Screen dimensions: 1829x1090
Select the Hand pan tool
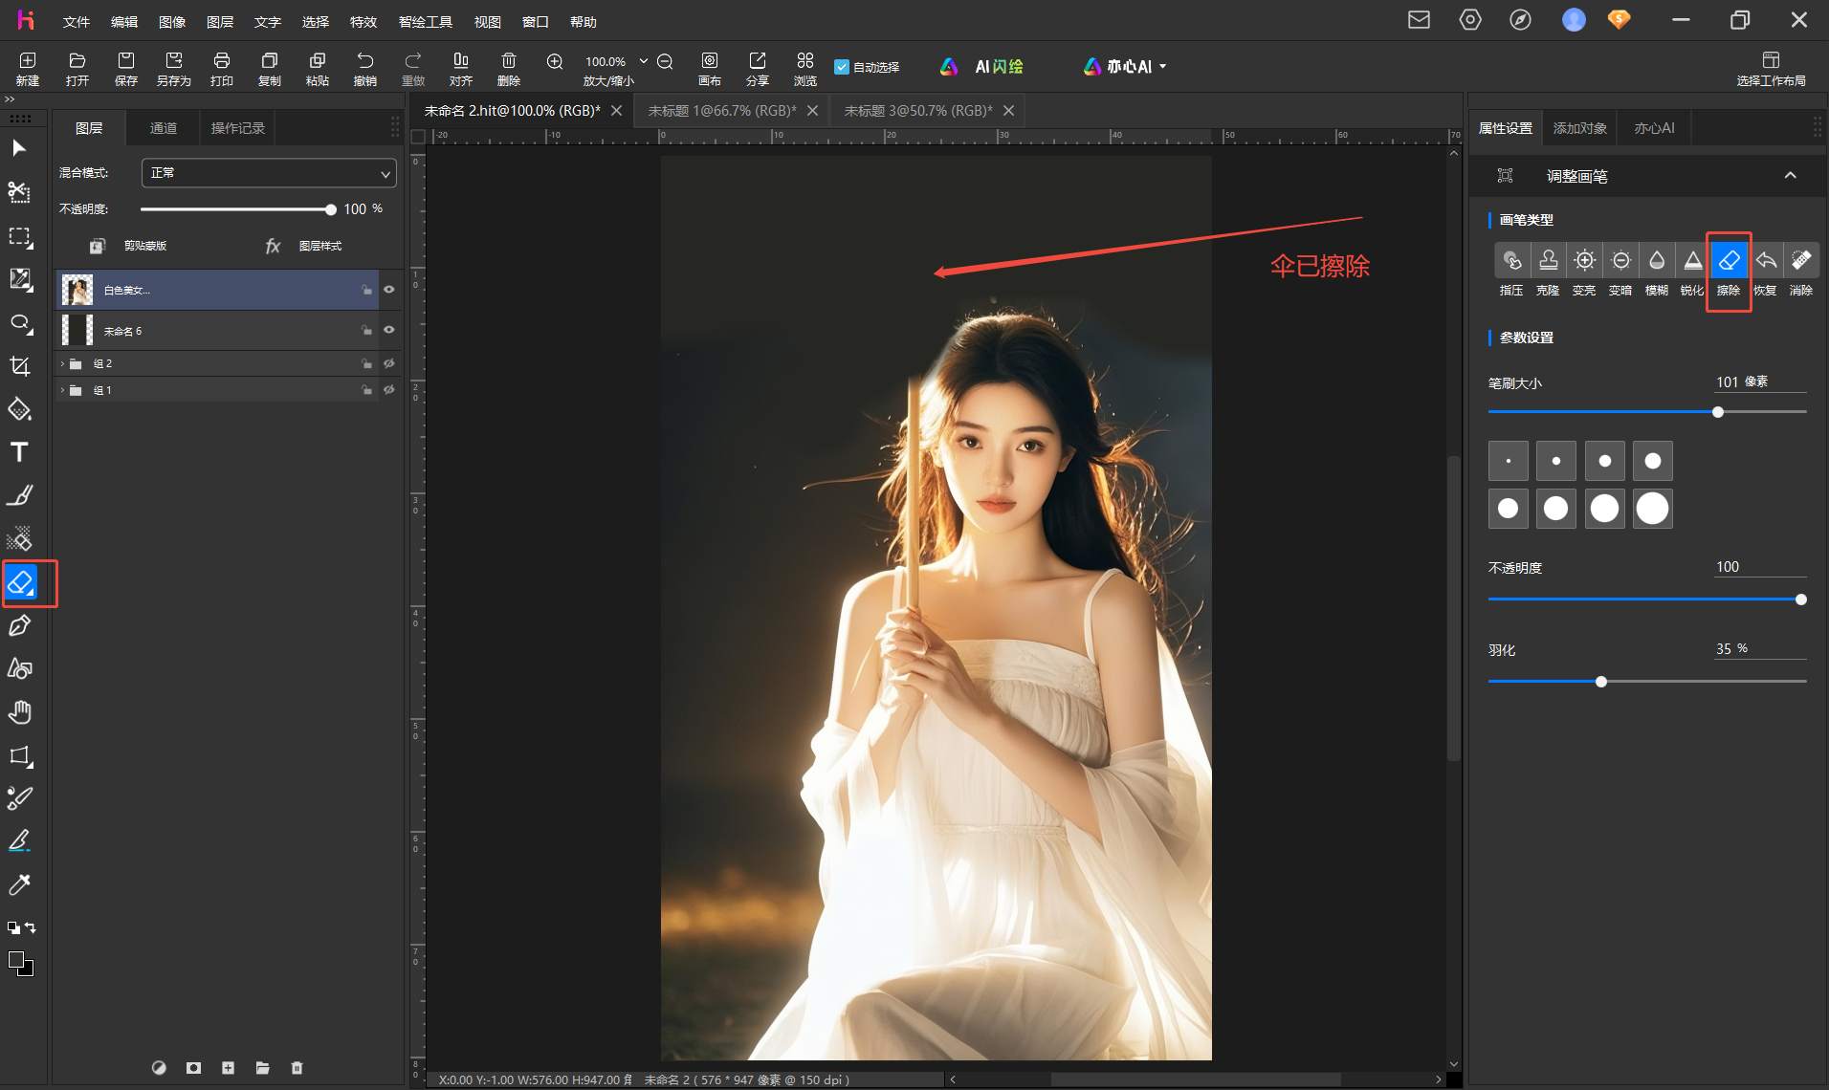(x=19, y=712)
